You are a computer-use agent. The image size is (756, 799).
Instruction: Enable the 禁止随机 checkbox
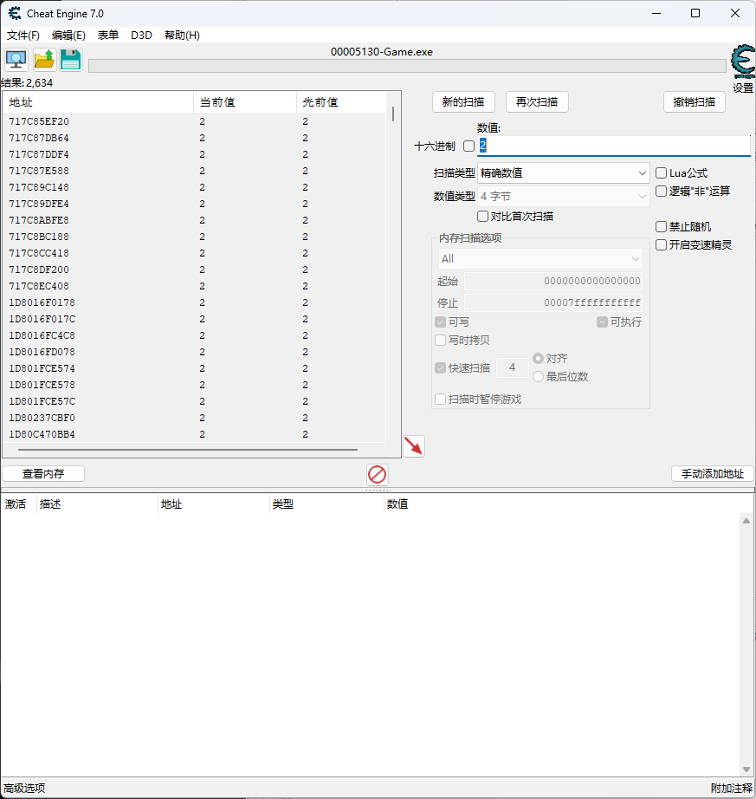(x=661, y=227)
